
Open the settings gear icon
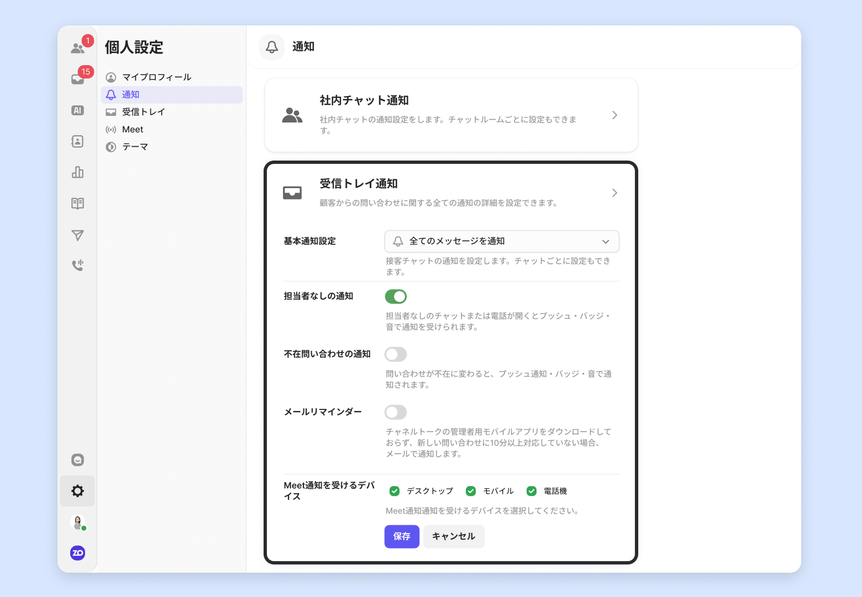point(78,491)
